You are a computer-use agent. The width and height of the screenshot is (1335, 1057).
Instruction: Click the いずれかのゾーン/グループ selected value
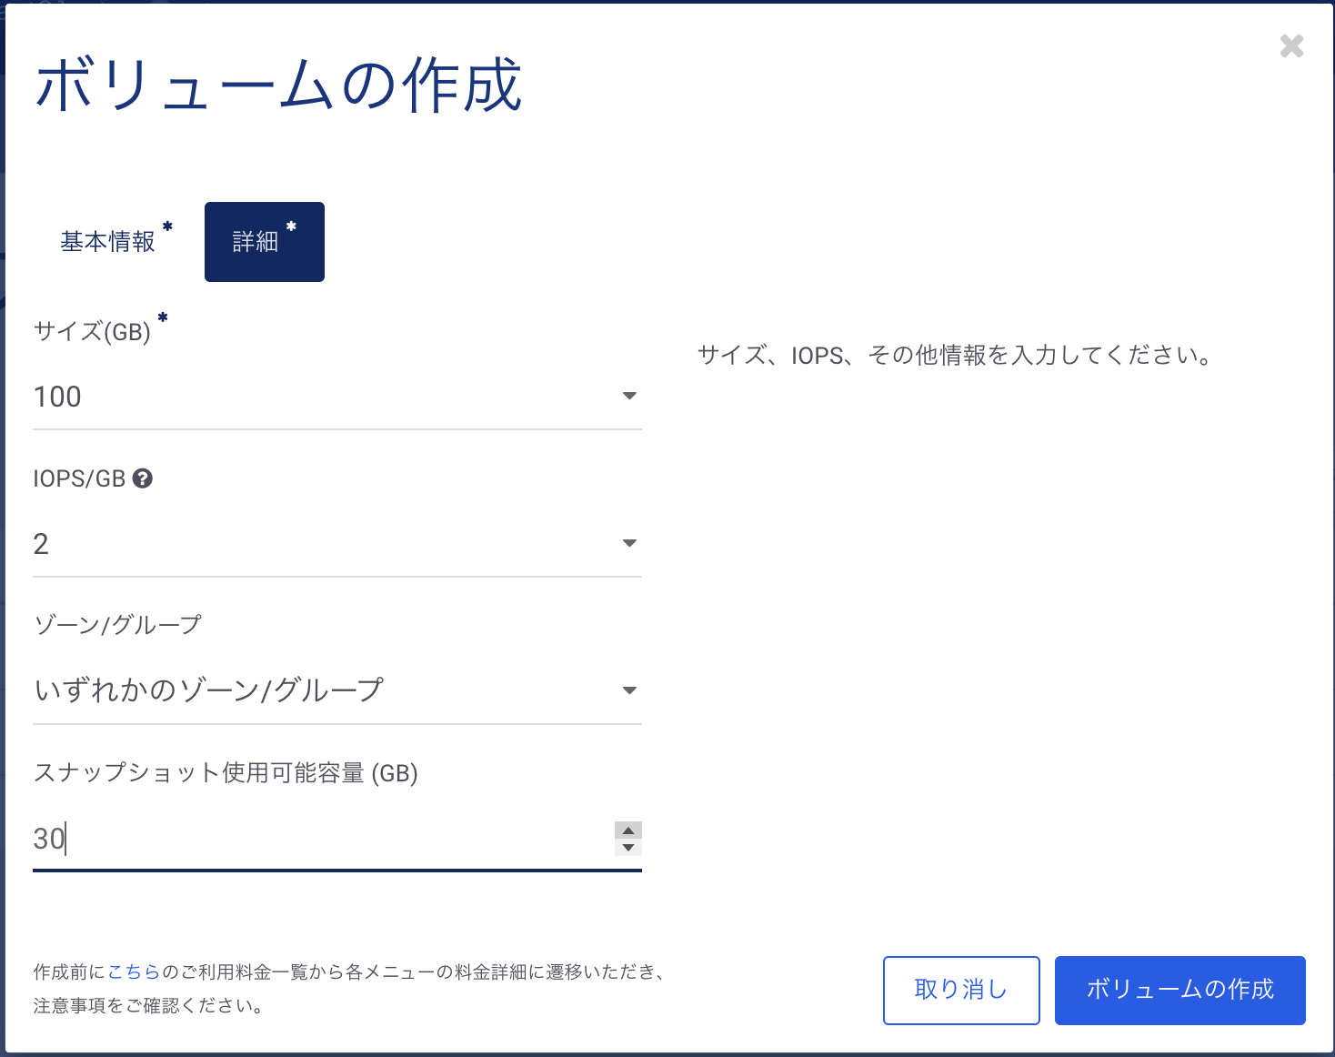click(x=208, y=690)
